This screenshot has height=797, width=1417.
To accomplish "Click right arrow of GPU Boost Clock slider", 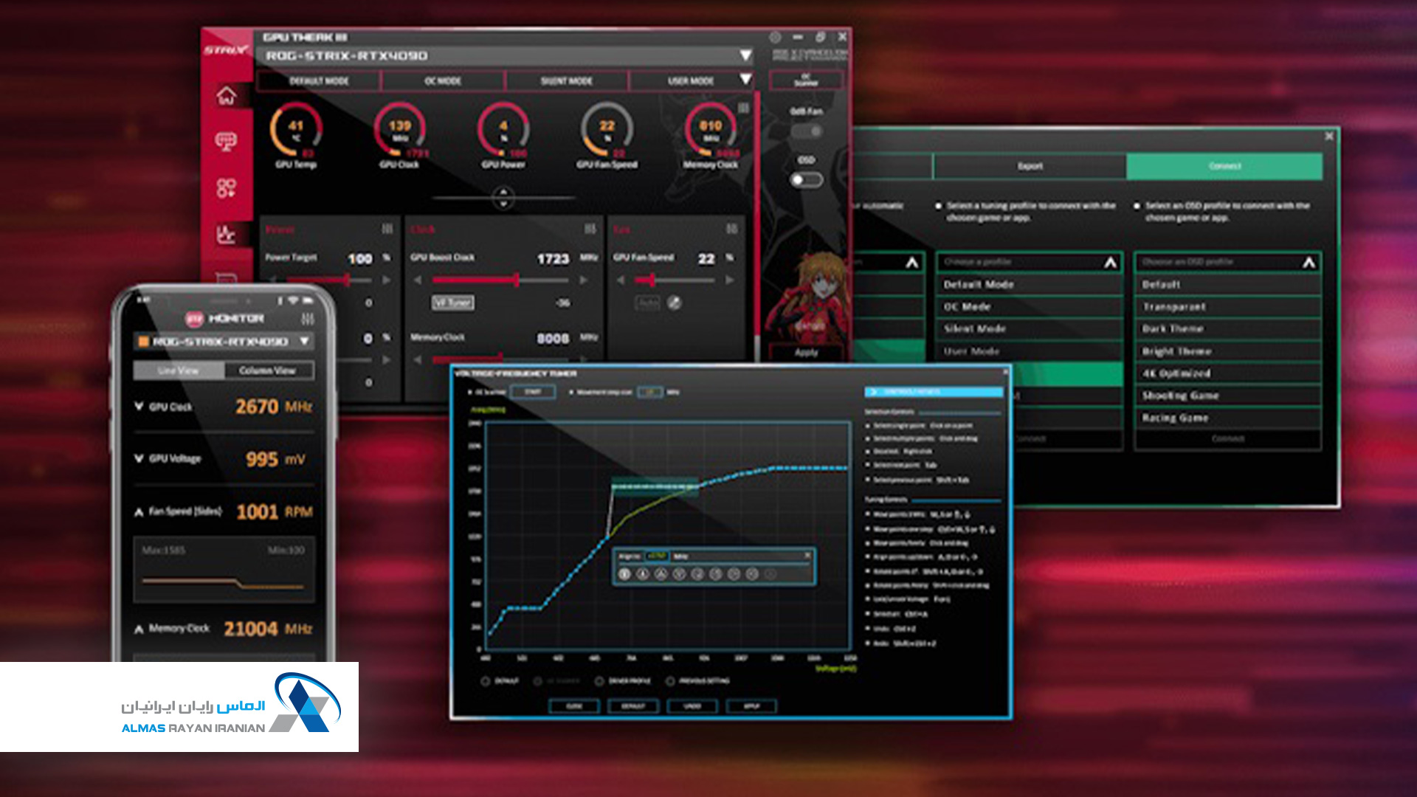I will (x=583, y=280).
